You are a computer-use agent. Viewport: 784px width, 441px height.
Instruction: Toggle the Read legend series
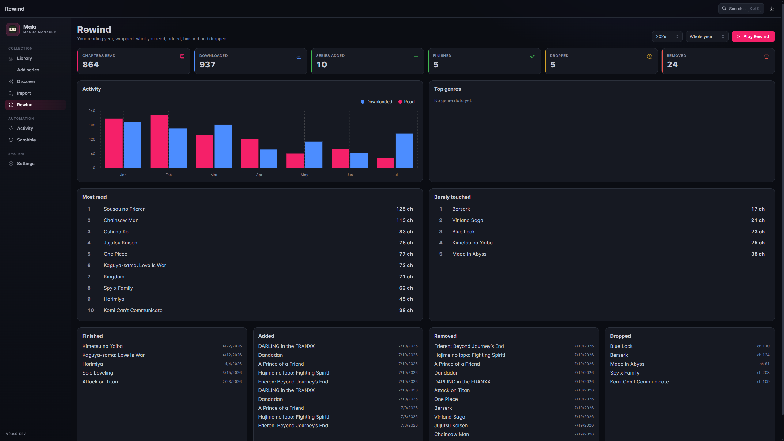coord(406,102)
